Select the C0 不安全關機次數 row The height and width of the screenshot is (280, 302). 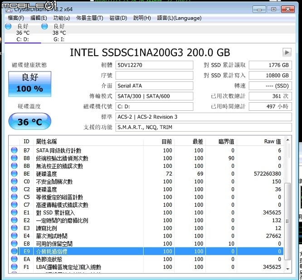(x=146, y=181)
